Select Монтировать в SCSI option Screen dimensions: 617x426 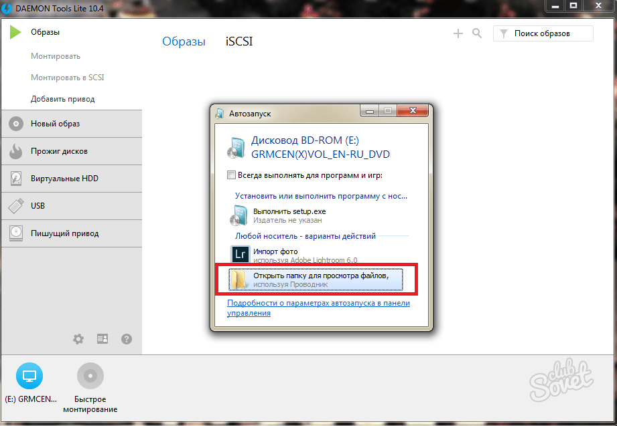click(67, 78)
